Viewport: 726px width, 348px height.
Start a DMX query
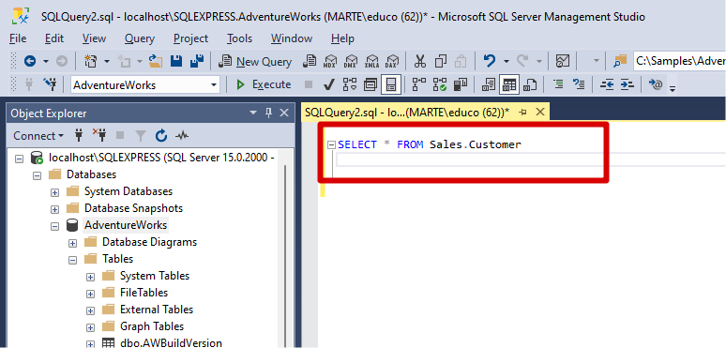[352, 61]
